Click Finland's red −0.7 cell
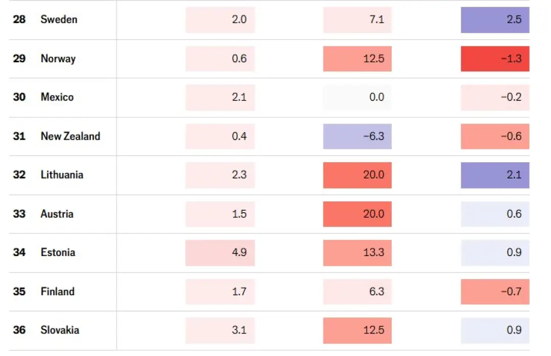551x356 pixels. click(x=495, y=292)
